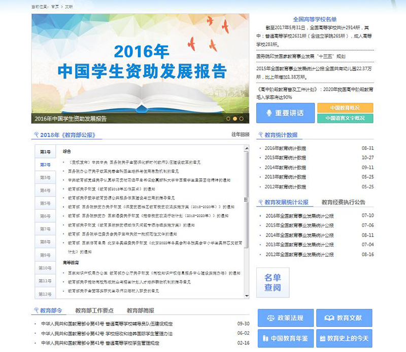Viewport: 406px width, 352px height.
Task: Open the 往年回顾 past years link
Action: click(x=240, y=135)
